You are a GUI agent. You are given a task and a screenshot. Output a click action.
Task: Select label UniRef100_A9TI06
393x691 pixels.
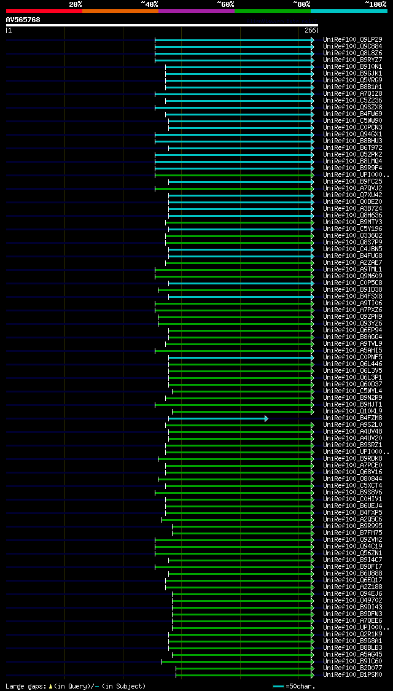352,303
